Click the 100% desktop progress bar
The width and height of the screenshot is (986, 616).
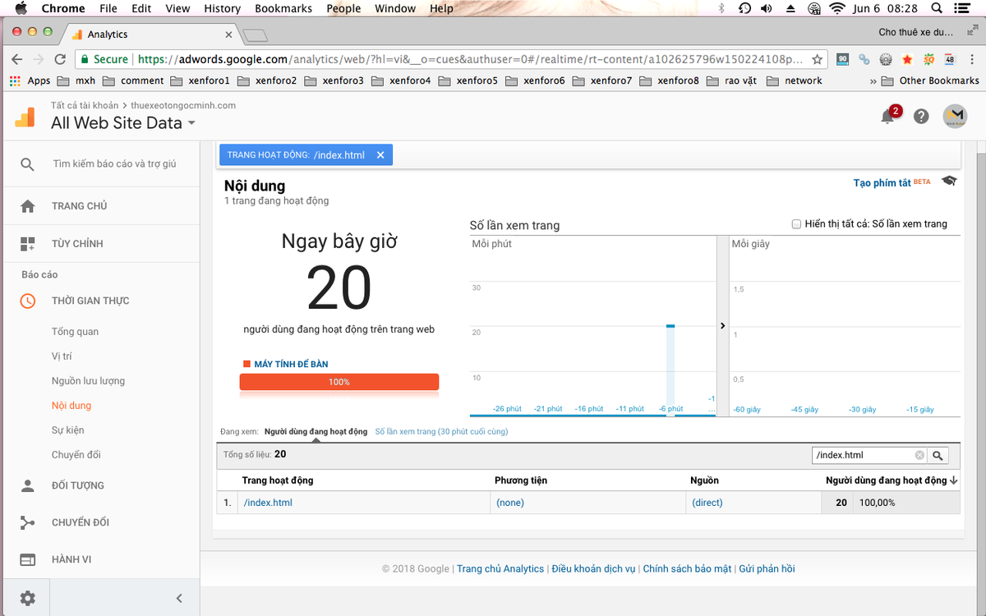tap(339, 382)
